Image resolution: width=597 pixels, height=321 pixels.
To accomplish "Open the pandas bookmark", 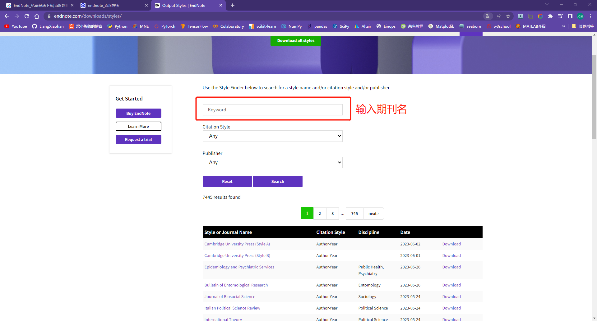I will pyautogui.click(x=317, y=26).
